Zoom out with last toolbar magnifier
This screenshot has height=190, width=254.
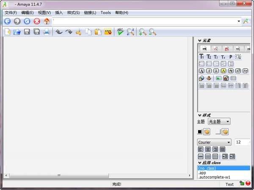(x=152, y=32)
